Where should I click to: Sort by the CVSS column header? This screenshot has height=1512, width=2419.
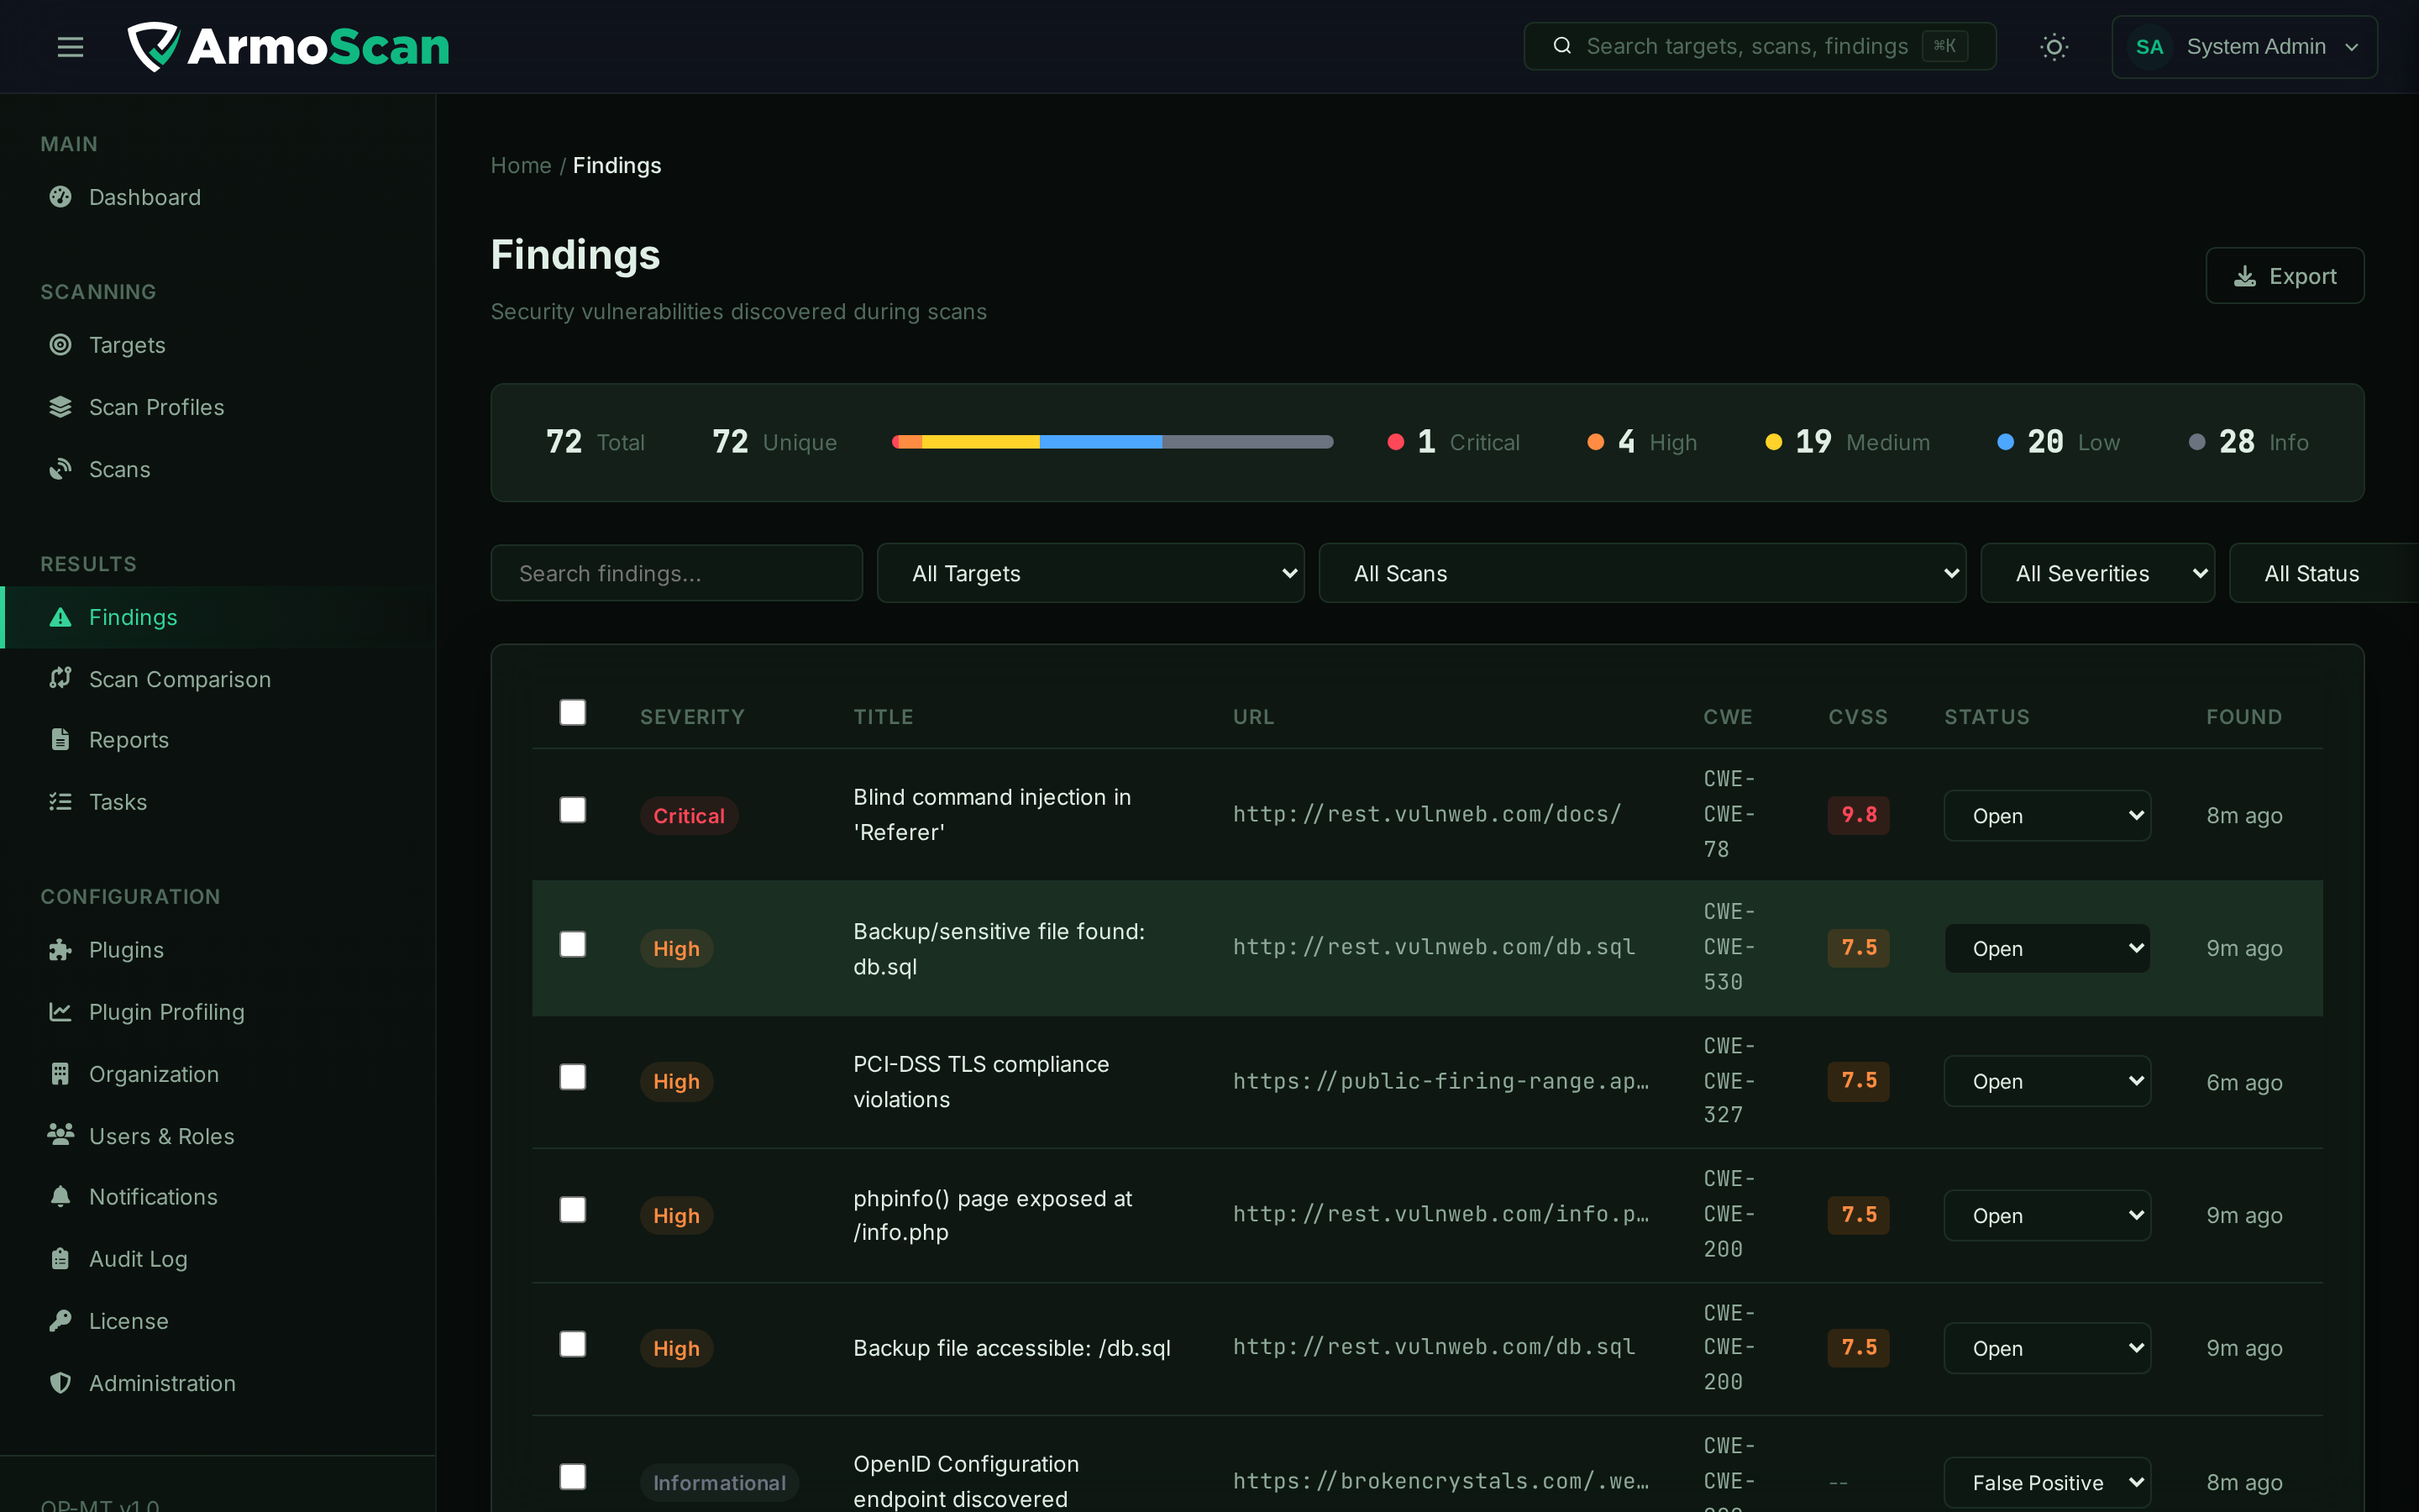point(1857,717)
